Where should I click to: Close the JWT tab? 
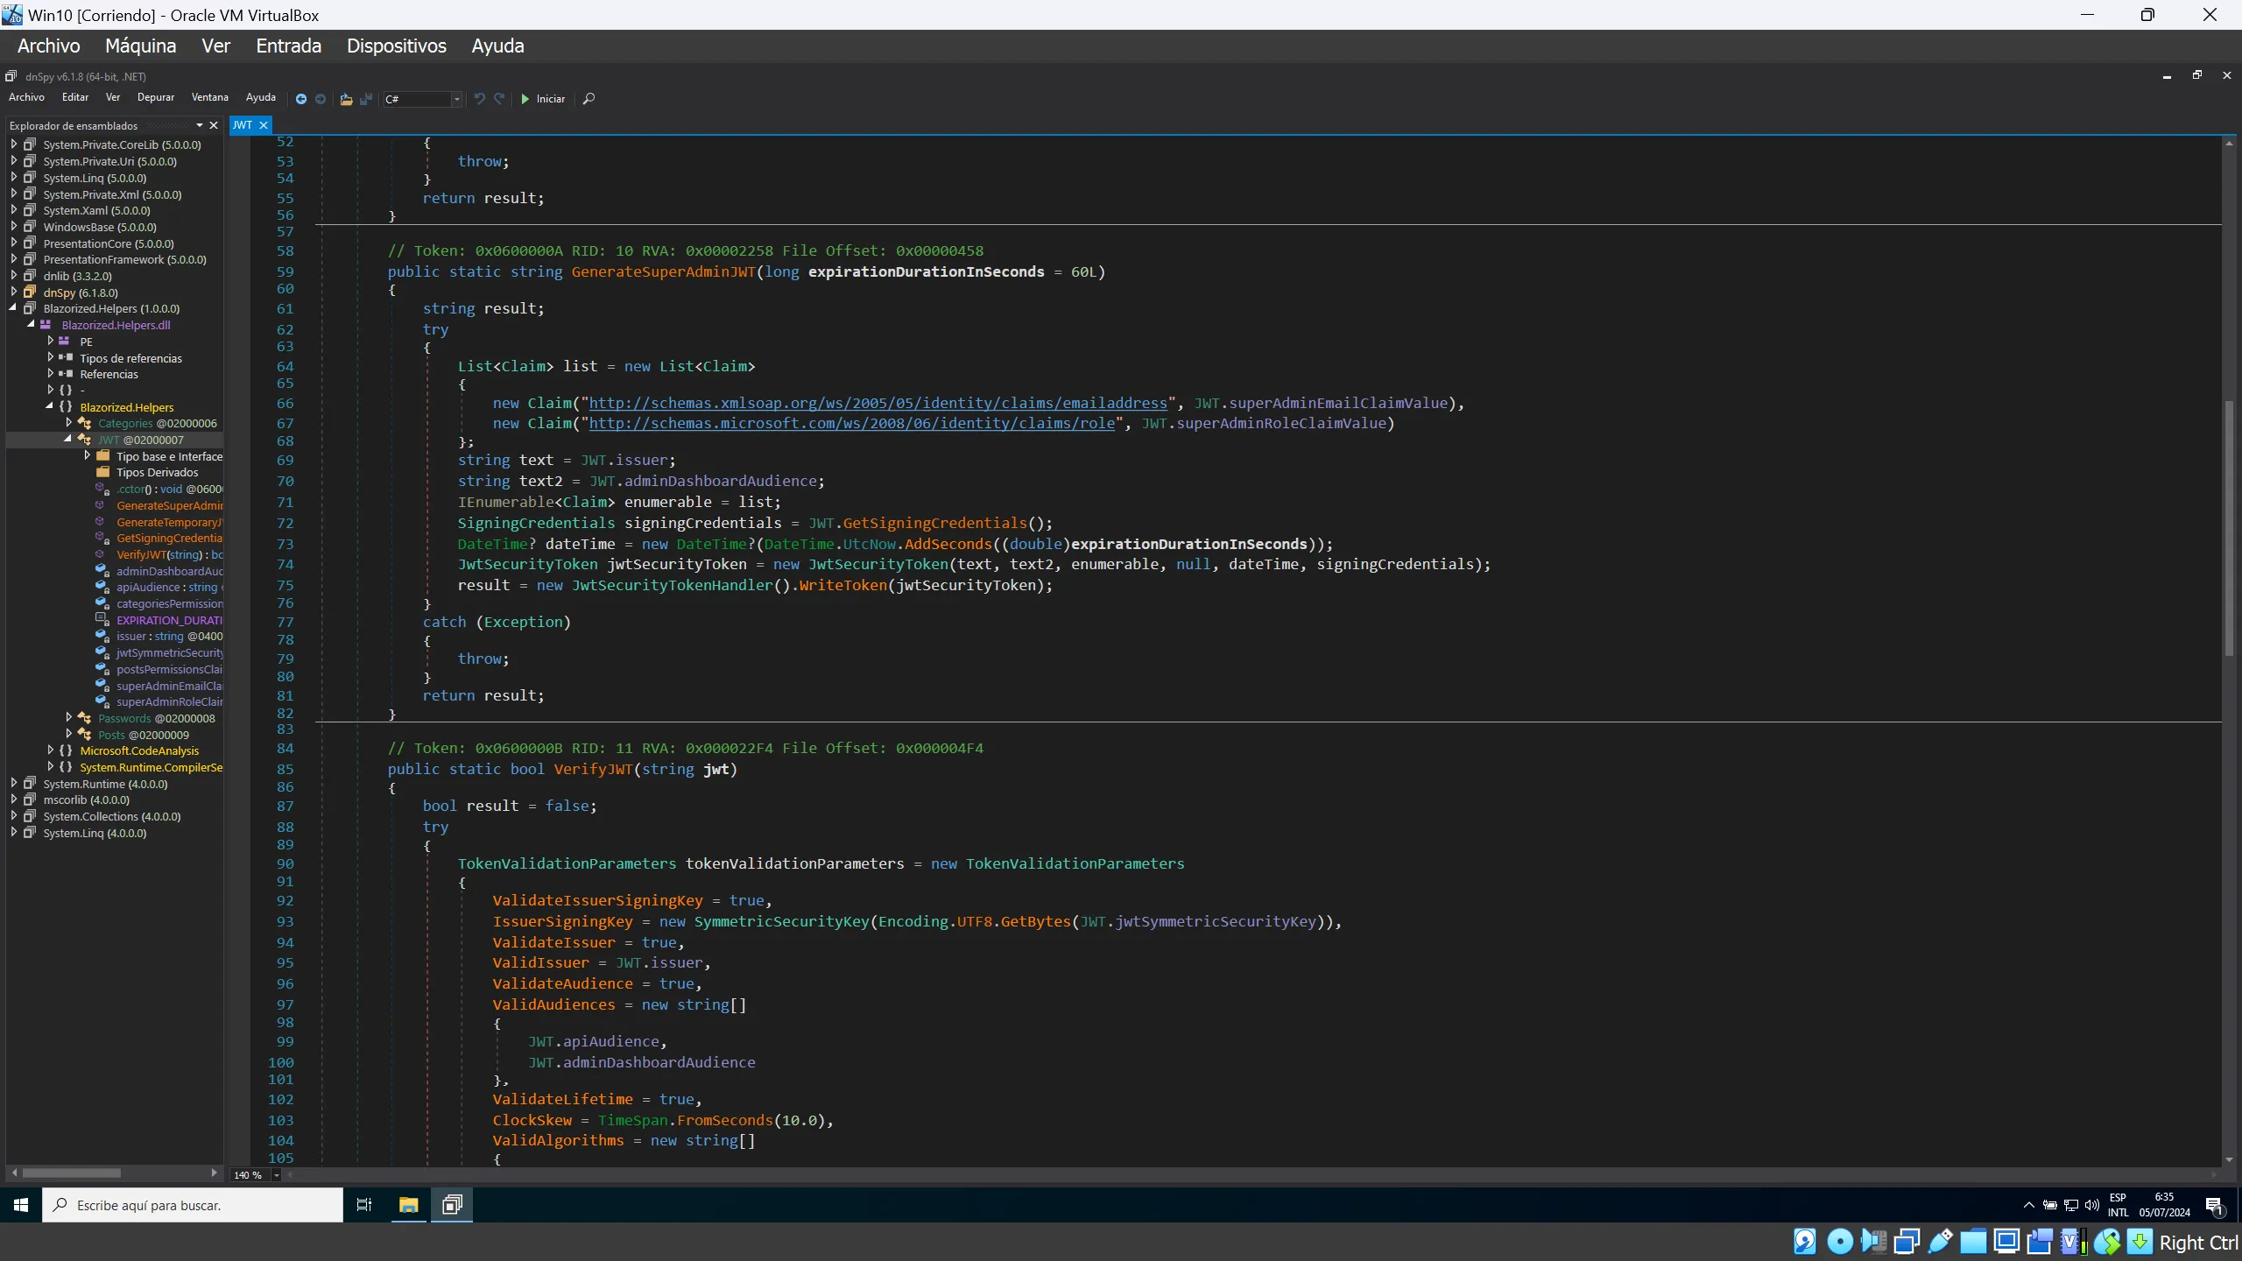tap(263, 125)
